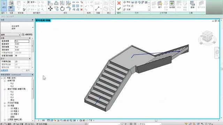Viewport: 223px width, 125px height.
Task: Select the Run (梯段) component tool
Action: [x=126, y=2]
